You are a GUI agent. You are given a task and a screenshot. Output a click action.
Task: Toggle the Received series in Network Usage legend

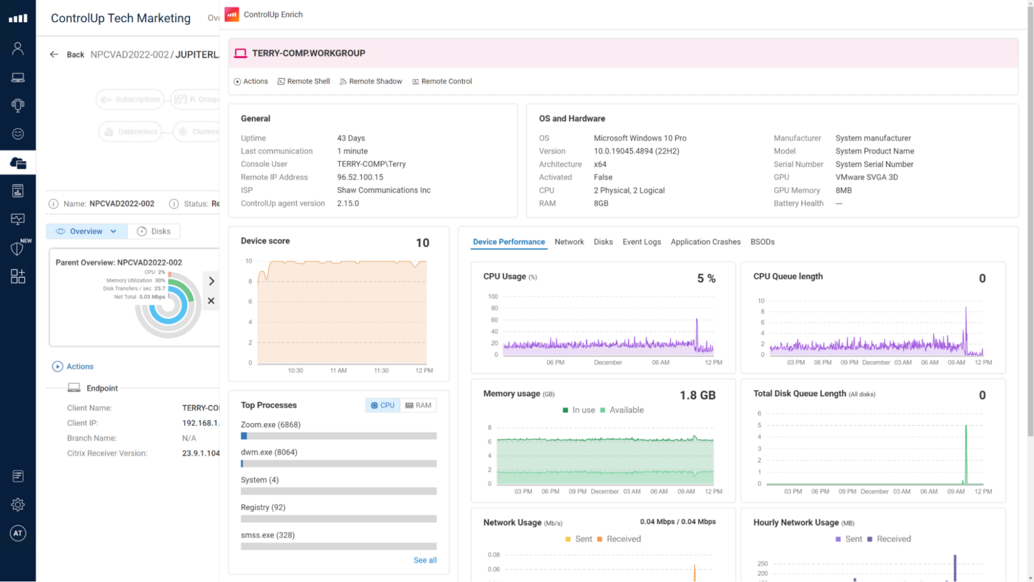(621, 539)
